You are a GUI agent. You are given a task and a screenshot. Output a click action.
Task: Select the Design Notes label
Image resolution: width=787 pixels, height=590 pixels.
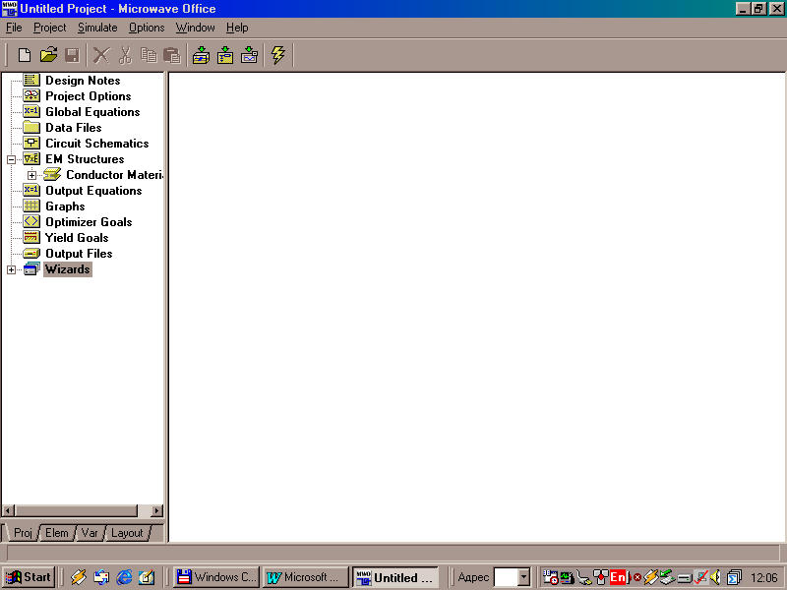pos(83,81)
